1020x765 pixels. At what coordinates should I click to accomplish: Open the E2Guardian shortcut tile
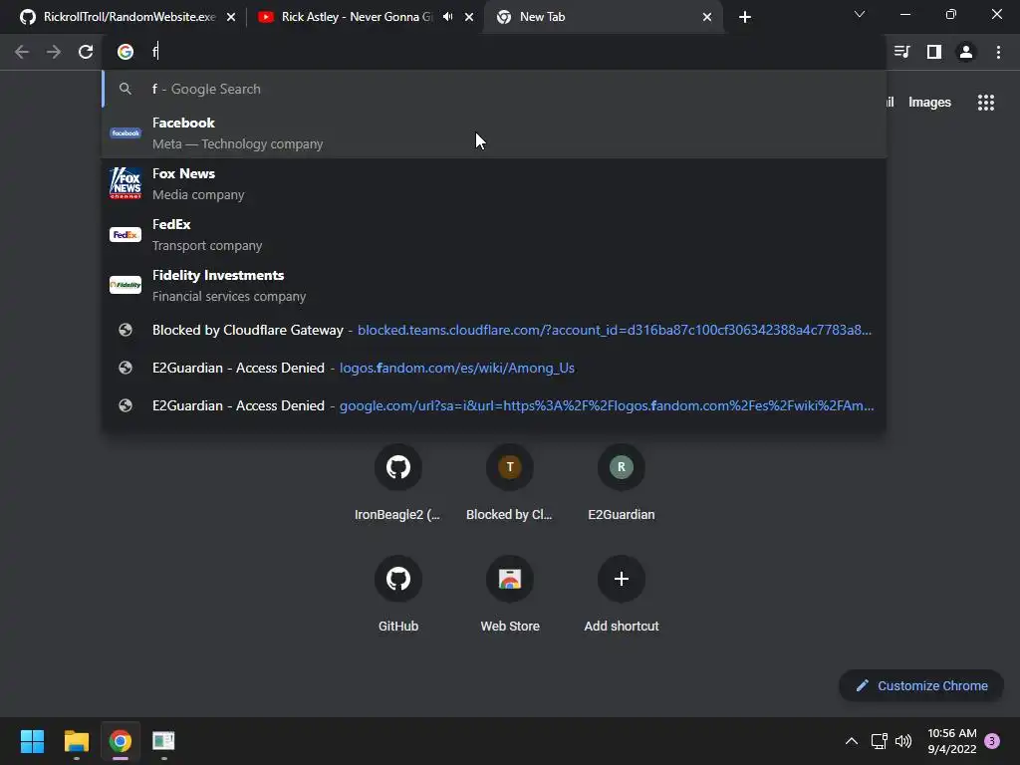pyautogui.click(x=622, y=483)
